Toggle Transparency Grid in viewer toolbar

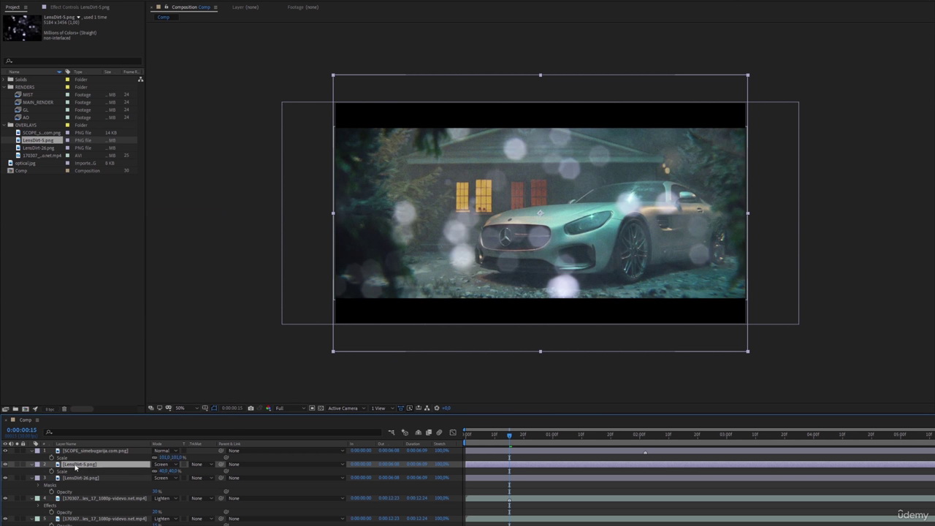click(321, 408)
